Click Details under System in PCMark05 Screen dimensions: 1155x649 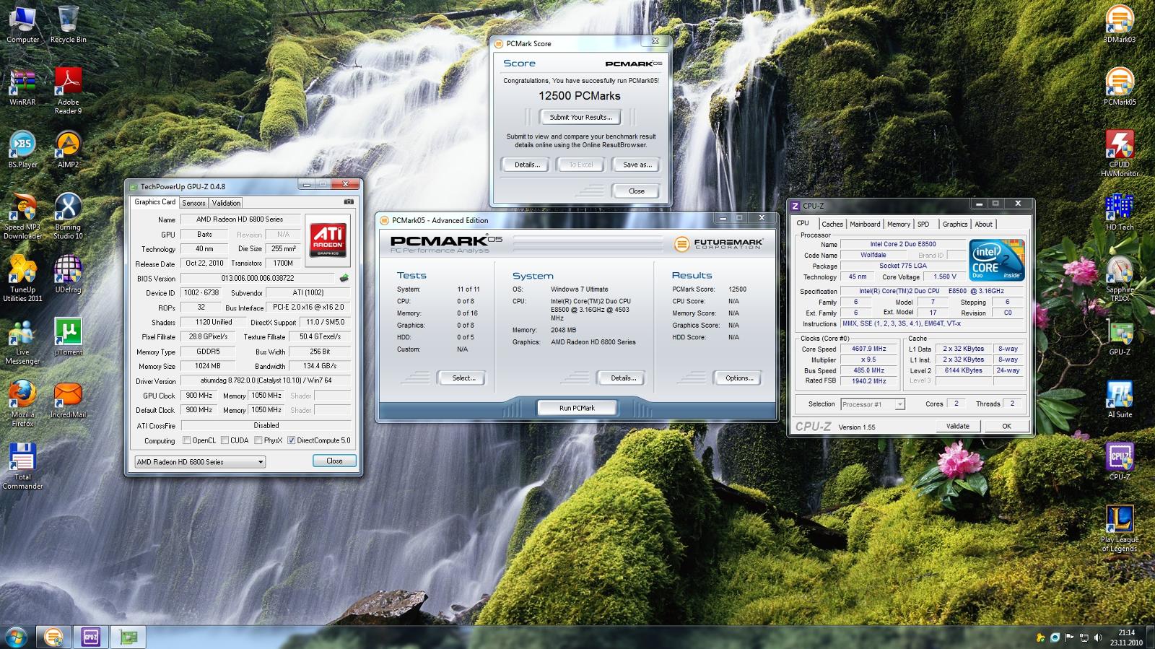point(623,378)
